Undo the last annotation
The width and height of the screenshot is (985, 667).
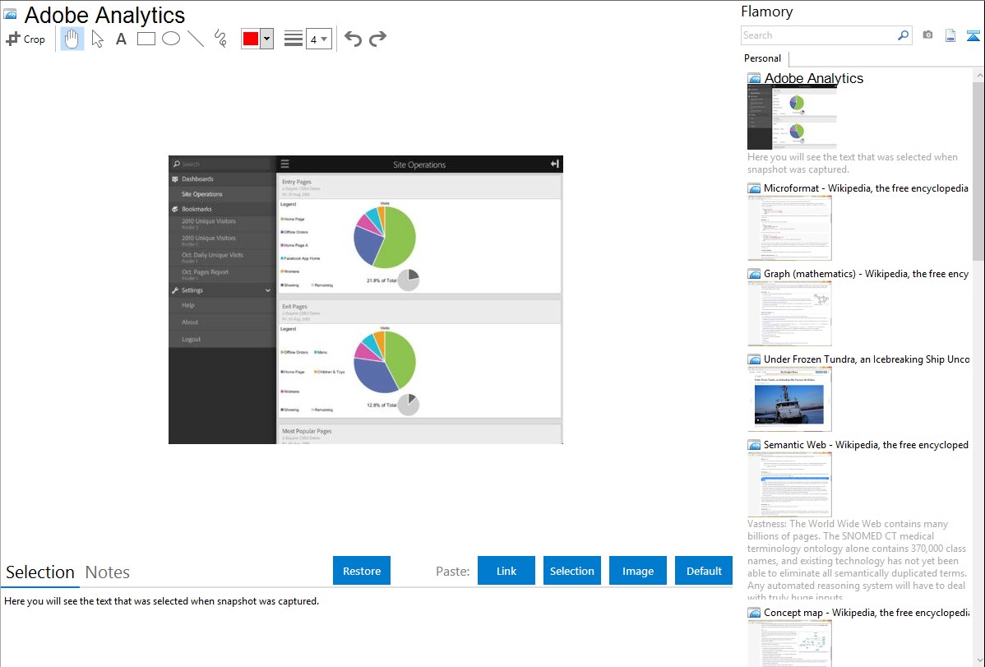[x=353, y=39]
